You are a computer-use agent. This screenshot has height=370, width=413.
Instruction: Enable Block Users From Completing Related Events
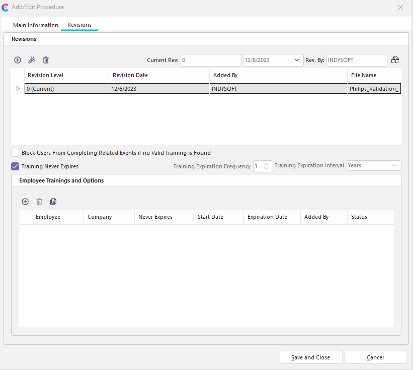[x=15, y=153]
